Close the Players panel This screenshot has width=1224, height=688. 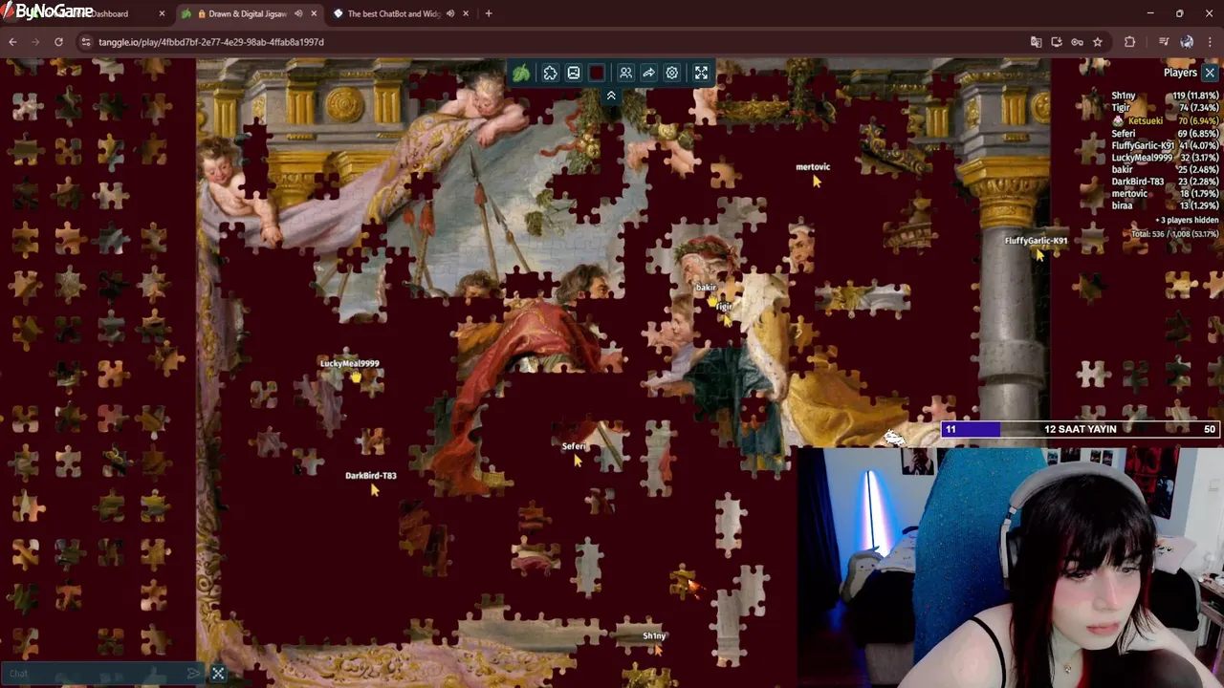1210,73
